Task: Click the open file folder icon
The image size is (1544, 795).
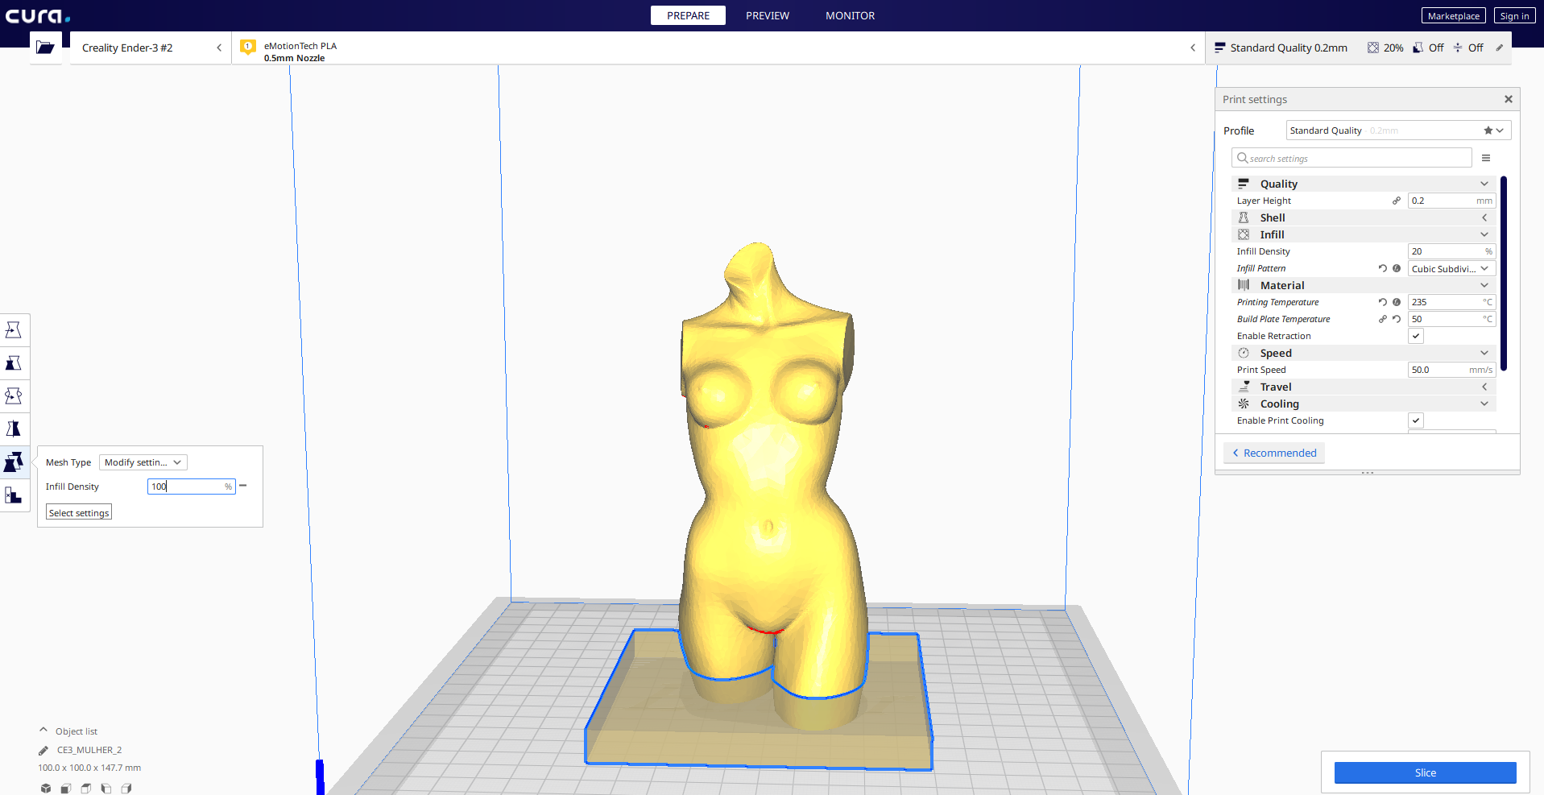Action: [46, 48]
